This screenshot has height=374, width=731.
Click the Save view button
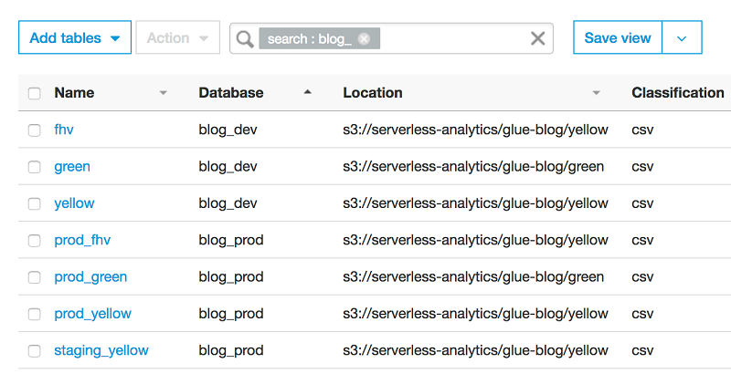[x=618, y=38]
